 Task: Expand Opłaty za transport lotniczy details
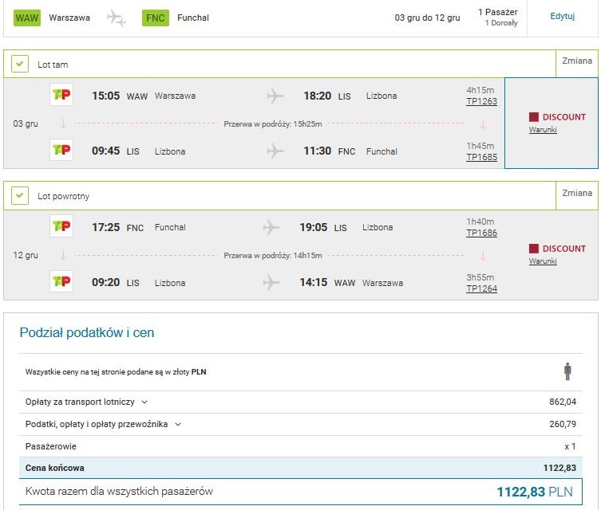coord(144,402)
